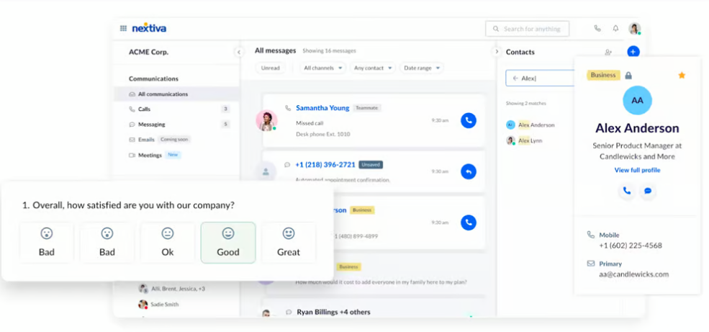Image resolution: width=709 pixels, height=332 pixels.
Task: Click the AA avatar circle
Action: [x=637, y=100]
